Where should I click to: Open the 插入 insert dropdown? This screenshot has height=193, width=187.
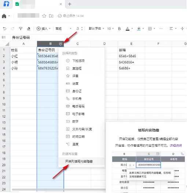click(x=44, y=29)
